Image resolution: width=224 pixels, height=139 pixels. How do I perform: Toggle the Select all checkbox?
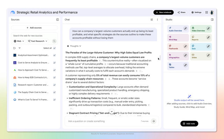[55, 48]
